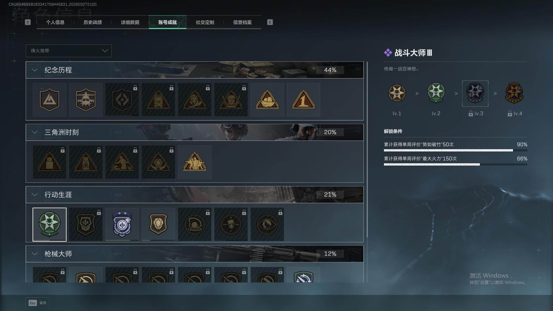
Task: Choose the lv.4 red star badge
Action: pyautogui.click(x=514, y=93)
